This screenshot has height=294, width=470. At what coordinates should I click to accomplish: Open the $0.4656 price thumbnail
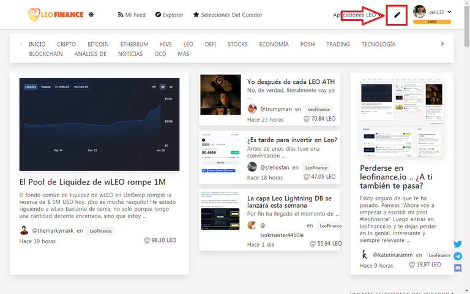[220, 153]
